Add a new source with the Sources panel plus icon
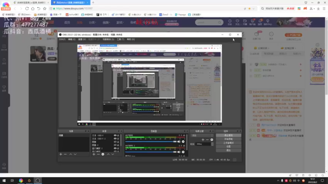Image resolution: width=328 pixels, height=184 pixels. (x=94, y=155)
